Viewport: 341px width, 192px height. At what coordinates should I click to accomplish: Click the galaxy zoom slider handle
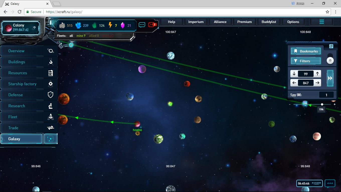click(322, 104)
